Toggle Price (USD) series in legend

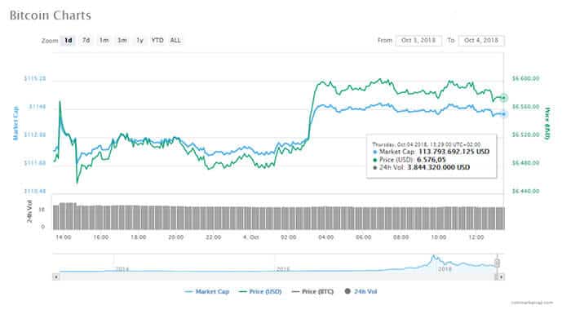click(260, 291)
